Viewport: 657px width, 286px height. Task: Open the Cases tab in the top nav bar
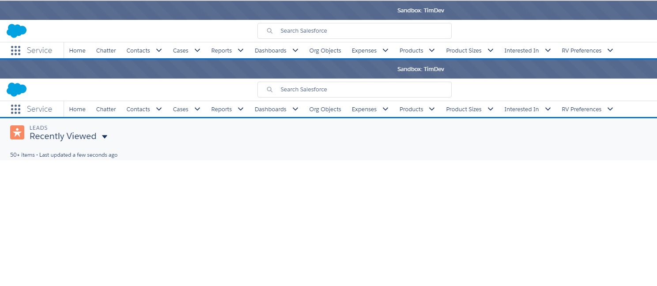(x=181, y=50)
